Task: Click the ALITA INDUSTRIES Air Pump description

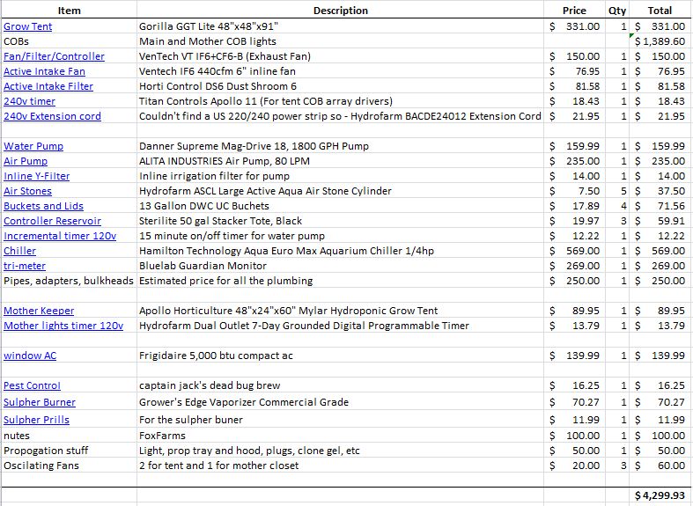Action: click(x=340, y=161)
